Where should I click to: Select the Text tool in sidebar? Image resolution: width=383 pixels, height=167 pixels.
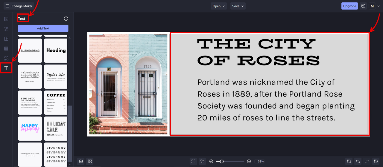(x=6, y=68)
